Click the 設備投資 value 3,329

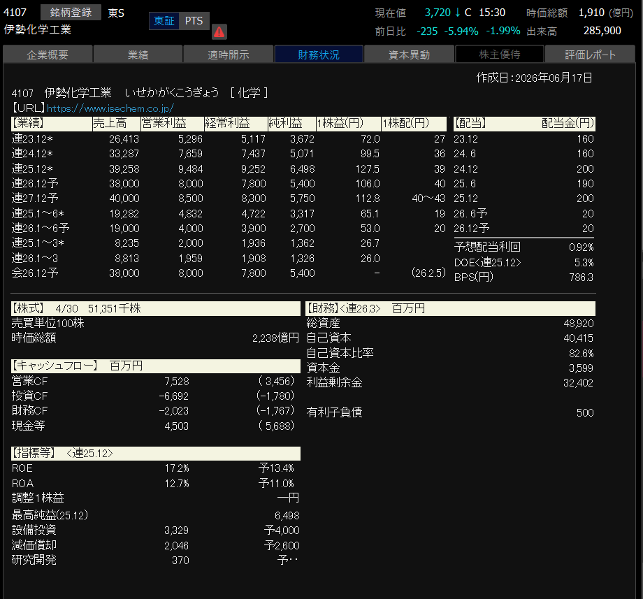pos(176,531)
